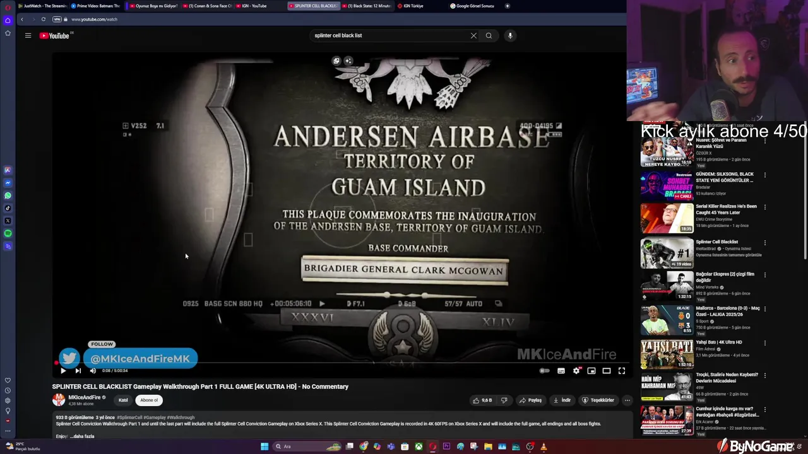The height and width of the screenshot is (454, 808).
Task: Open options menu for Mallorca - Barcelona video
Action: [x=765, y=309]
